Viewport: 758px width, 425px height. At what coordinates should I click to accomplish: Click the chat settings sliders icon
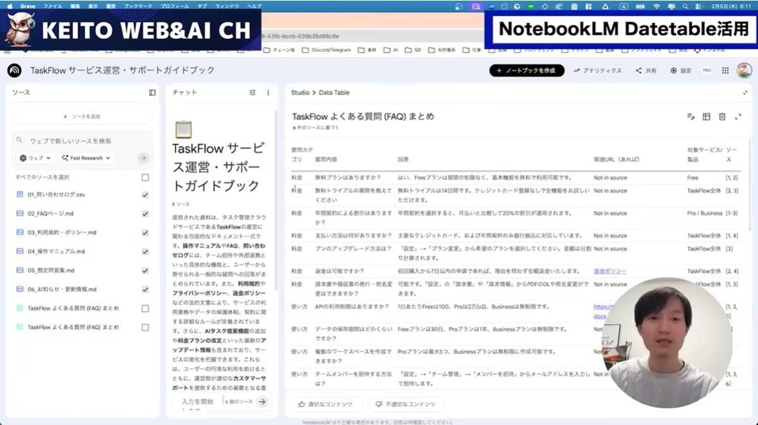252,92
